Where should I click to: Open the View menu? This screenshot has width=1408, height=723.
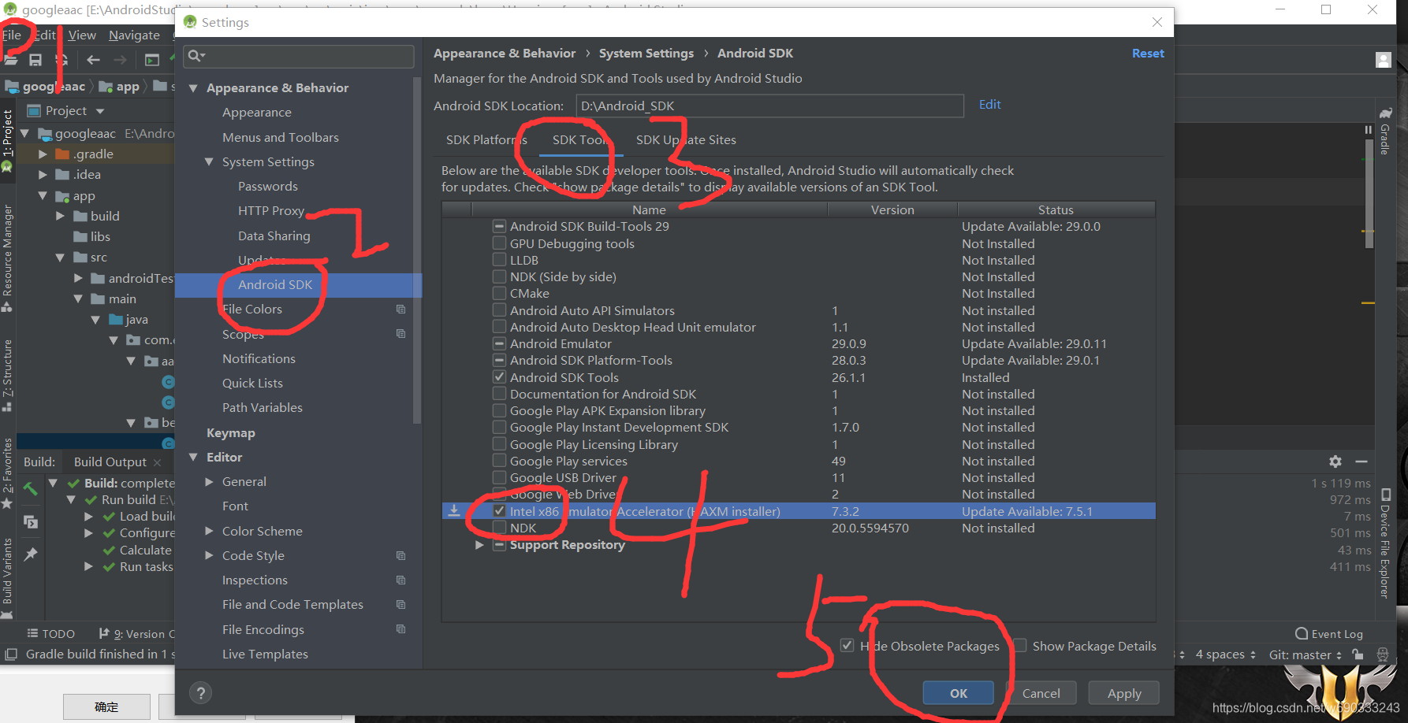(82, 35)
